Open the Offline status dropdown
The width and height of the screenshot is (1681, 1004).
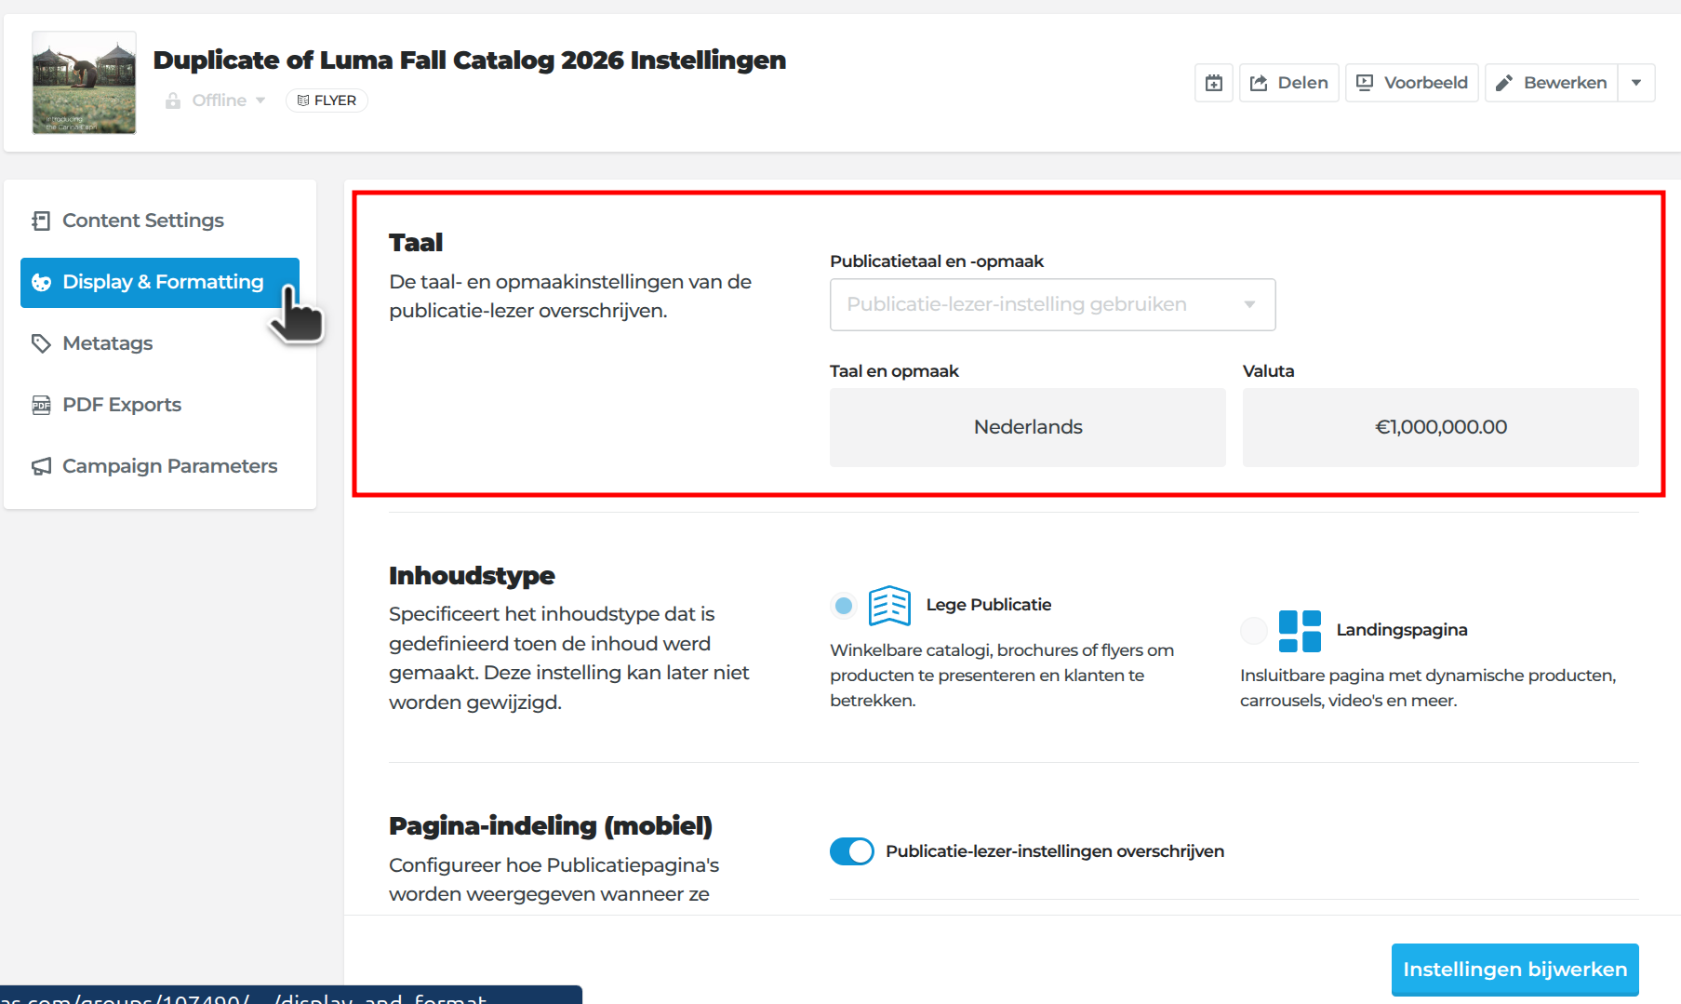click(216, 100)
